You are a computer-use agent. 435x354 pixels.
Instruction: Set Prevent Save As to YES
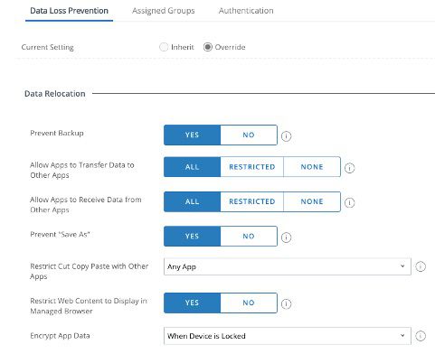(193, 237)
